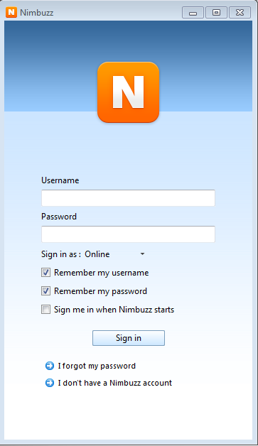Uncheck the Remember my password checkbox
The width and height of the screenshot is (258, 446).
point(46,291)
